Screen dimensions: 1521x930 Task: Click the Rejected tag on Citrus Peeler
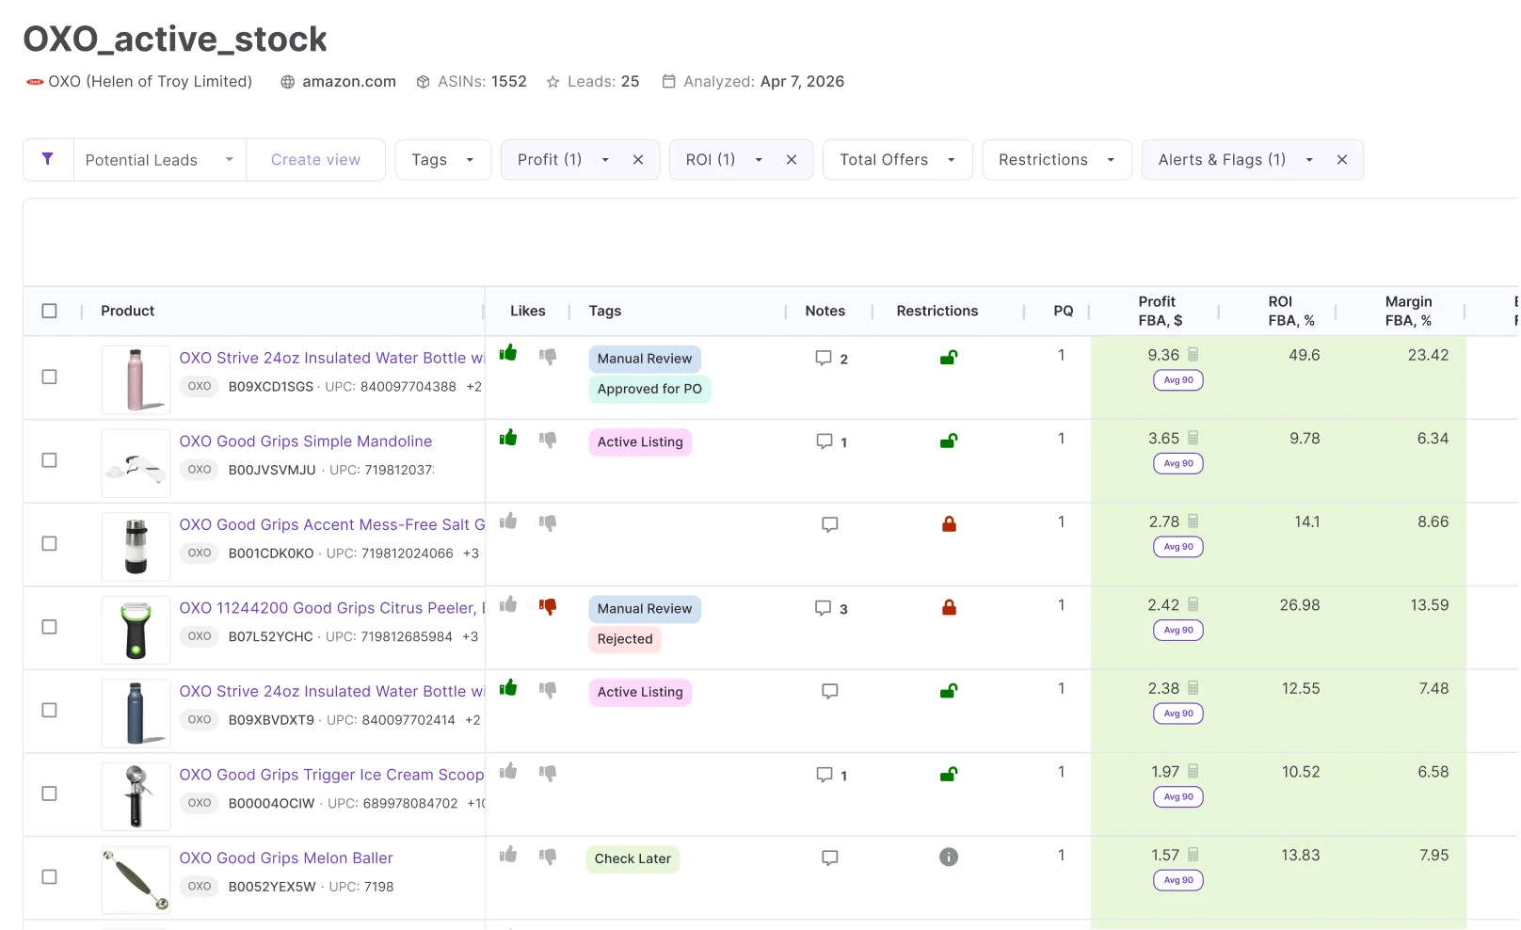625,639
